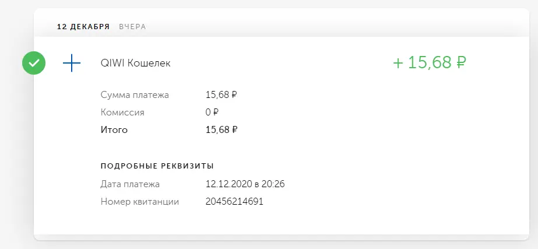538x249 pixels.
Task: Click the Номер квитанции label
Action: click(x=140, y=202)
